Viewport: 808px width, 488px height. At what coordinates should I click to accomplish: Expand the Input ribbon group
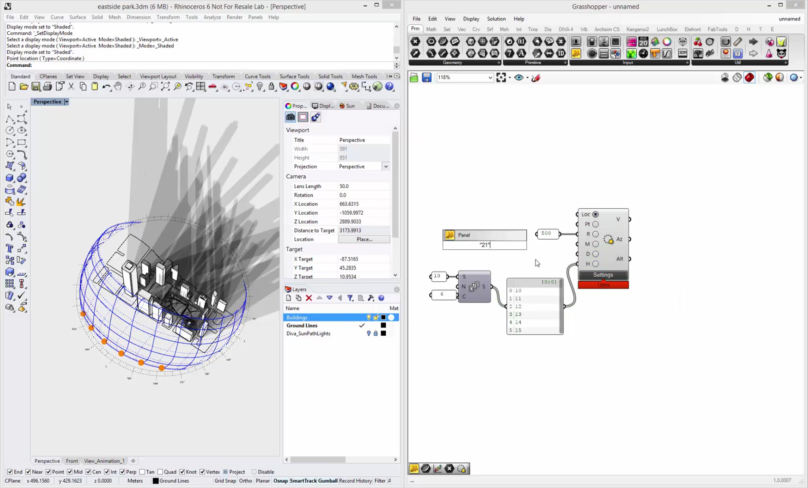pyautogui.click(x=687, y=63)
